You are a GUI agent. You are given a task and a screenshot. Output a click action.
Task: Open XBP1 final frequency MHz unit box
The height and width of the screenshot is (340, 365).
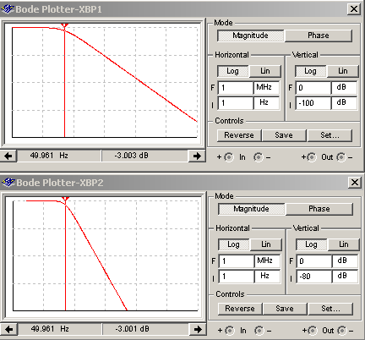pos(266,87)
